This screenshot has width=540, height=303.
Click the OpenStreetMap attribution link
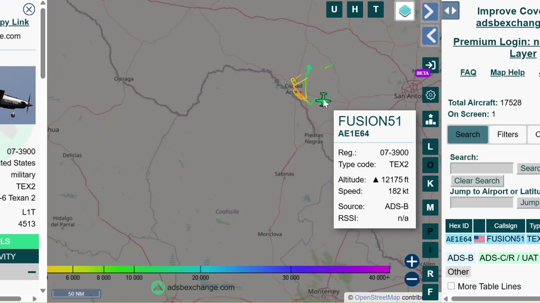[377, 298]
